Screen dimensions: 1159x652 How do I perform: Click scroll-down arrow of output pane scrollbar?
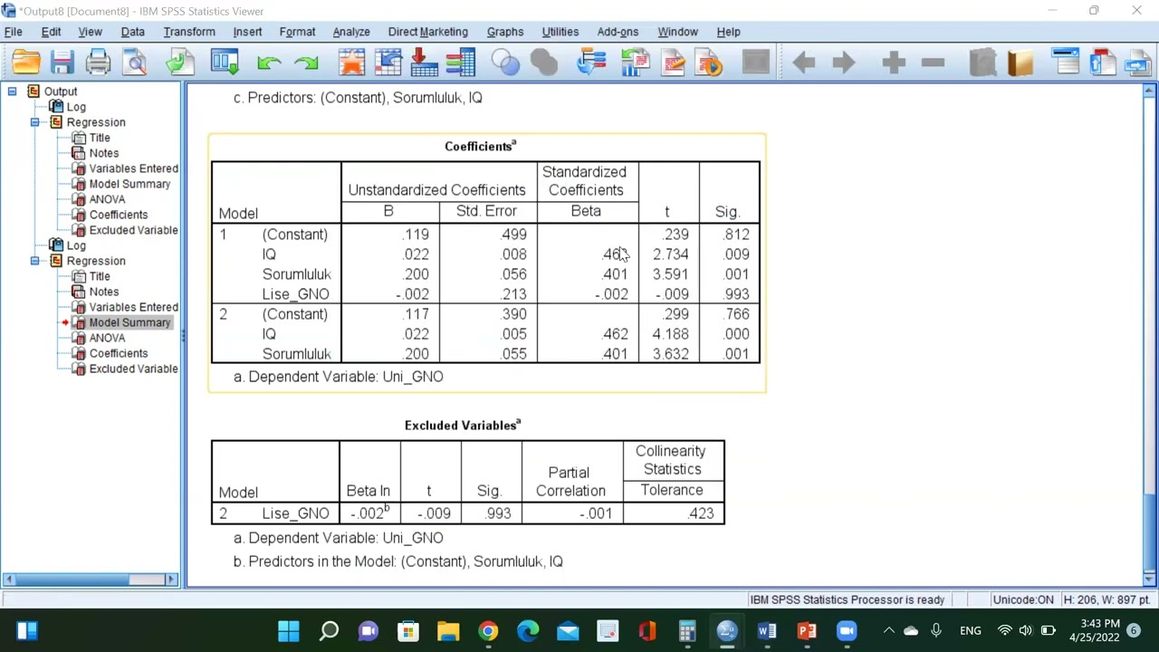pyautogui.click(x=1149, y=579)
